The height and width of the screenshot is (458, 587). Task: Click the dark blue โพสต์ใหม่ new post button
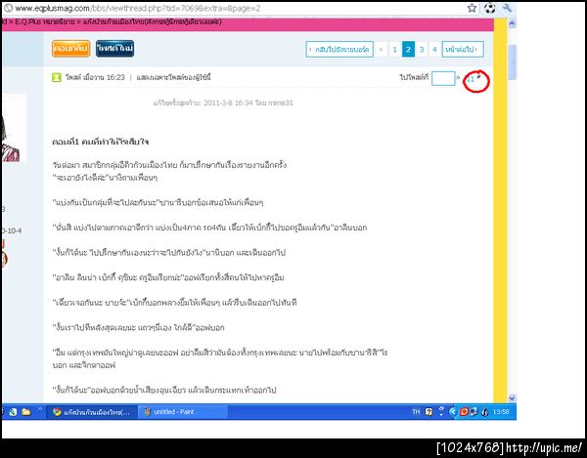click(114, 49)
